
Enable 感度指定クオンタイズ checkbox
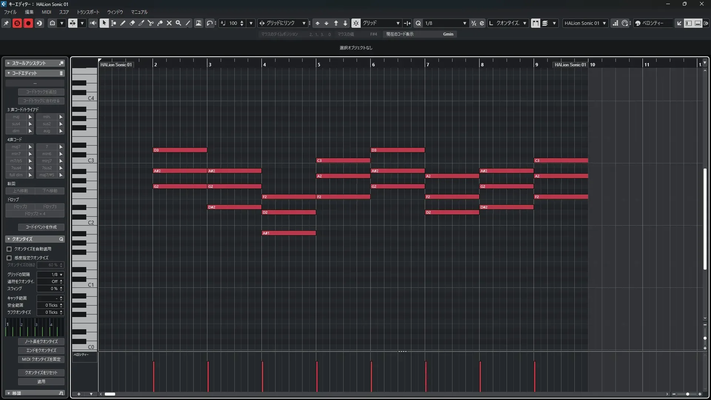(x=9, y=258)
